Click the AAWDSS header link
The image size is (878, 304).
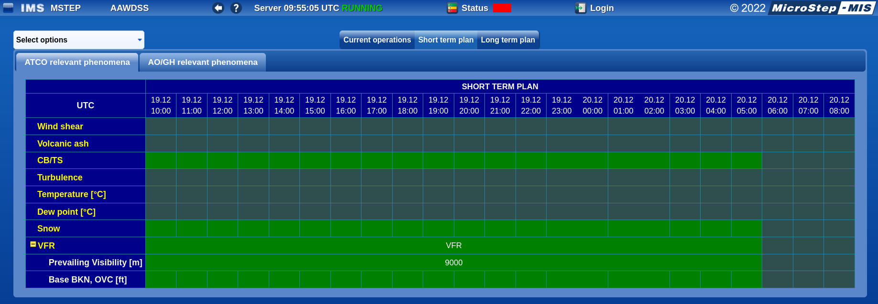click(x=130, y=8)
